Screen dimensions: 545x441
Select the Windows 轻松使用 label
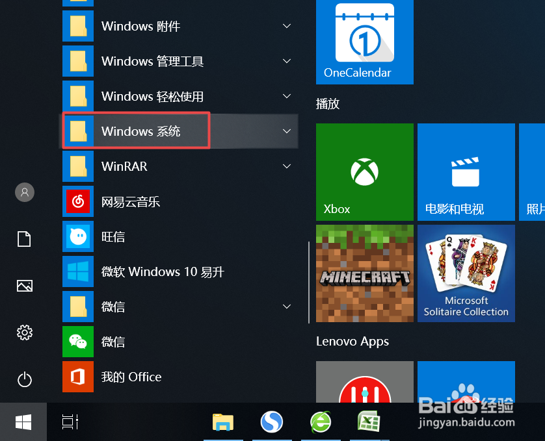pos(152,96)
